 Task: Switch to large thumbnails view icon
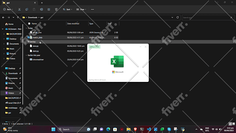(234, 124)
